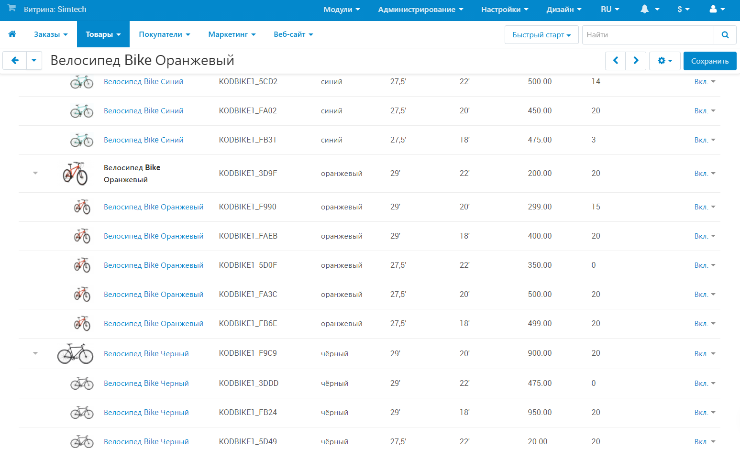The width and height of the screenshot is (740, 449).
Task: Go to previous product with left chevron
Action: [615, 61]
